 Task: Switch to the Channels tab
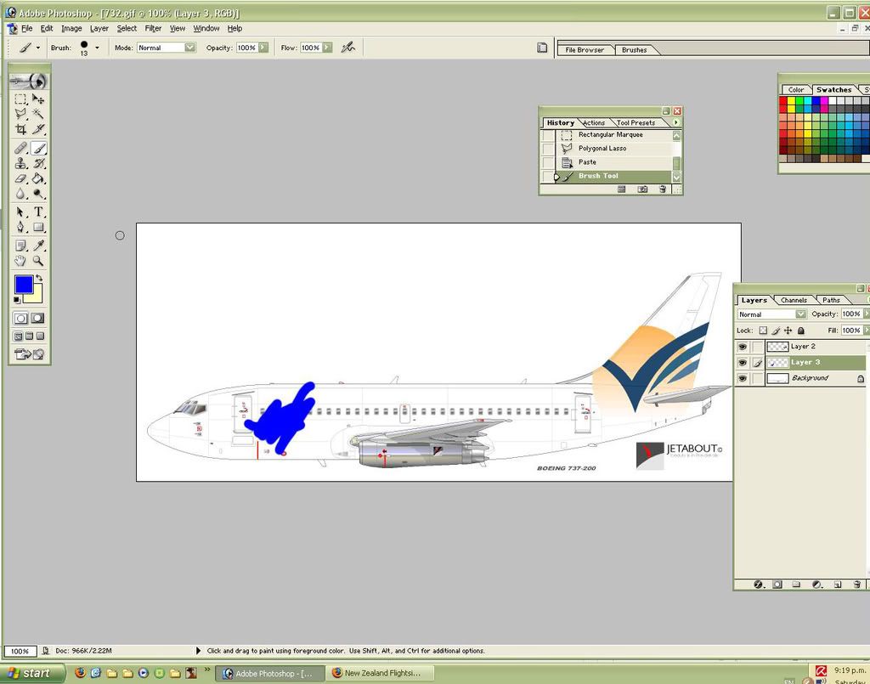click(794, 300)
